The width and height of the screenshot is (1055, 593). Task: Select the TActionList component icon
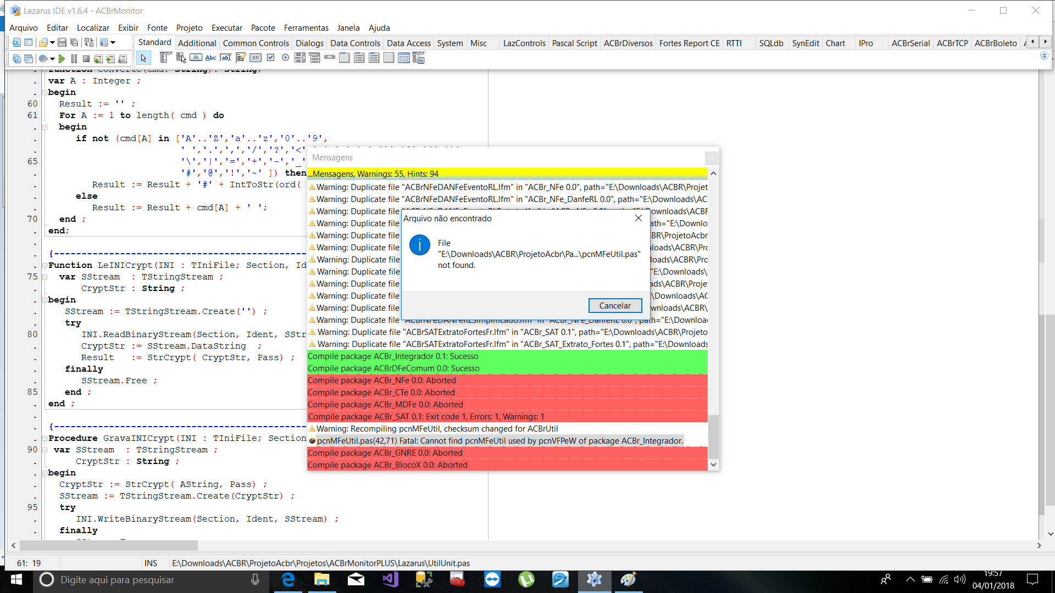click(x=419, y=58)
